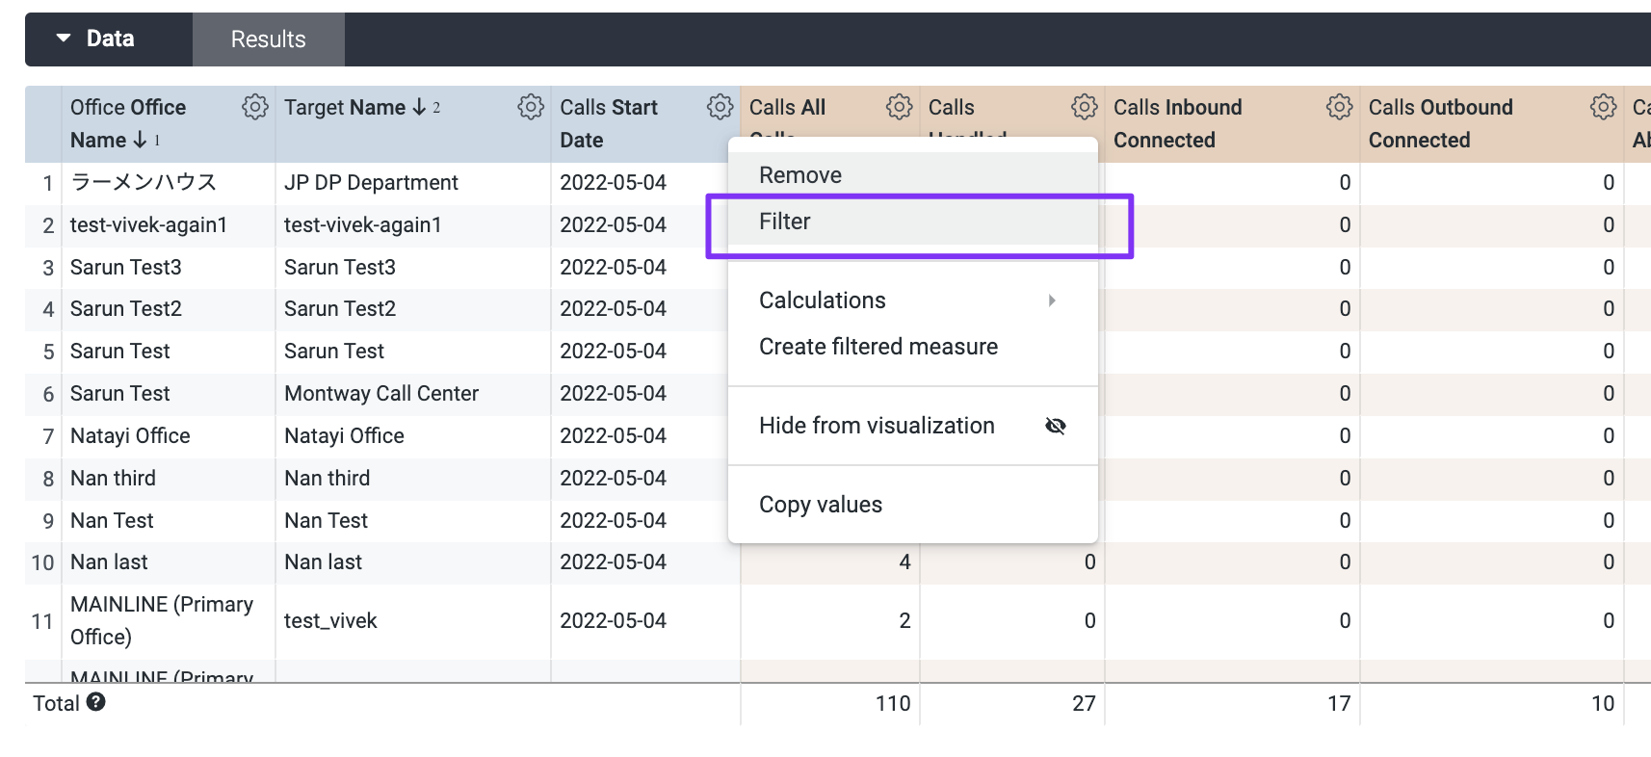The width and height of the screenshot is (1651, 757).
Task: Choose Hide from visualization
Action: pyautogui.click(x=913, y=426)
